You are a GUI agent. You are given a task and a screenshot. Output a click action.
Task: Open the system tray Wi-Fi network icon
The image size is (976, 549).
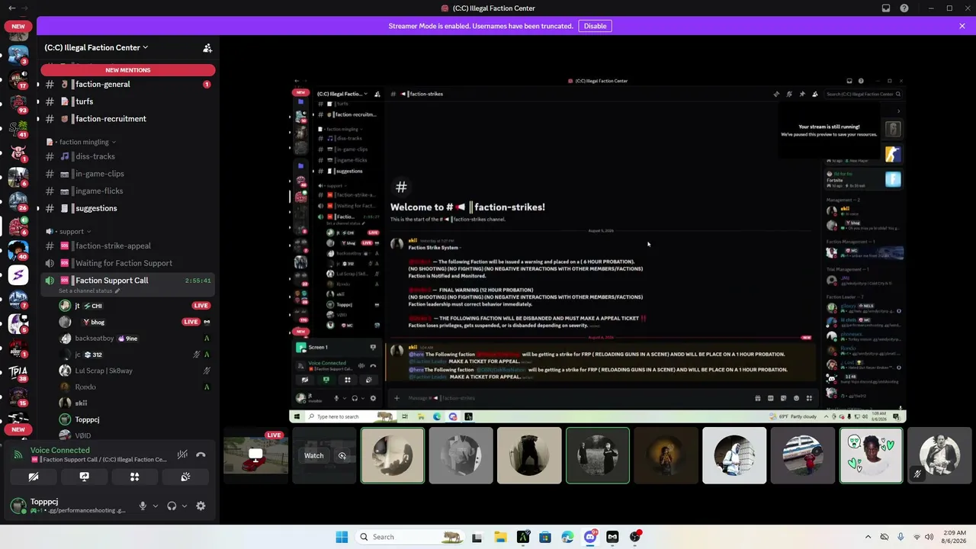pos(917,537)
